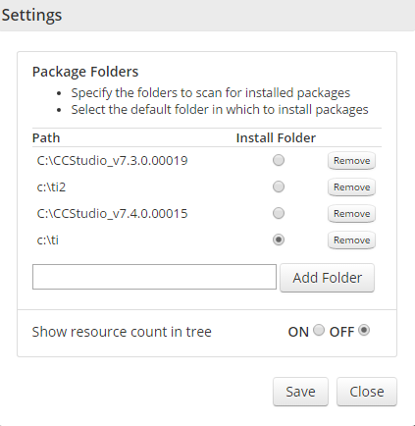Turn resource count in tree OFF

(x=364, y=330)
